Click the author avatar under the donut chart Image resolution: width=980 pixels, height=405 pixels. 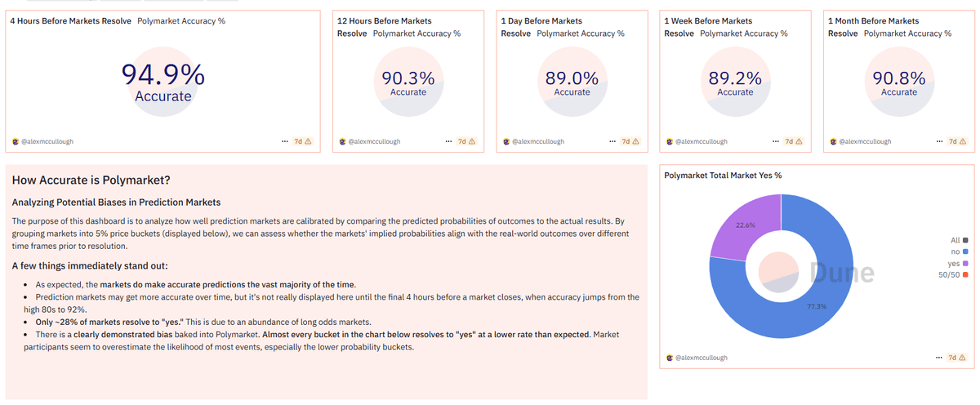669,358
